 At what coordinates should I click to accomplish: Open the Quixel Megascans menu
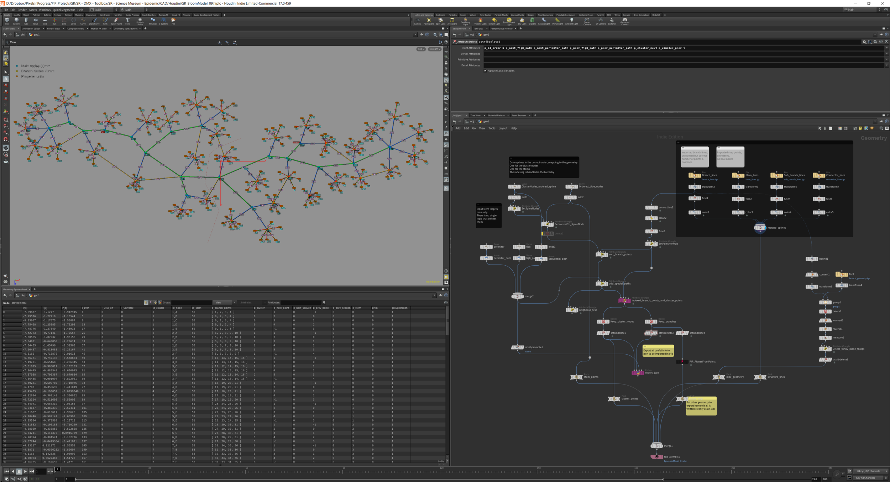coord(64,10)
